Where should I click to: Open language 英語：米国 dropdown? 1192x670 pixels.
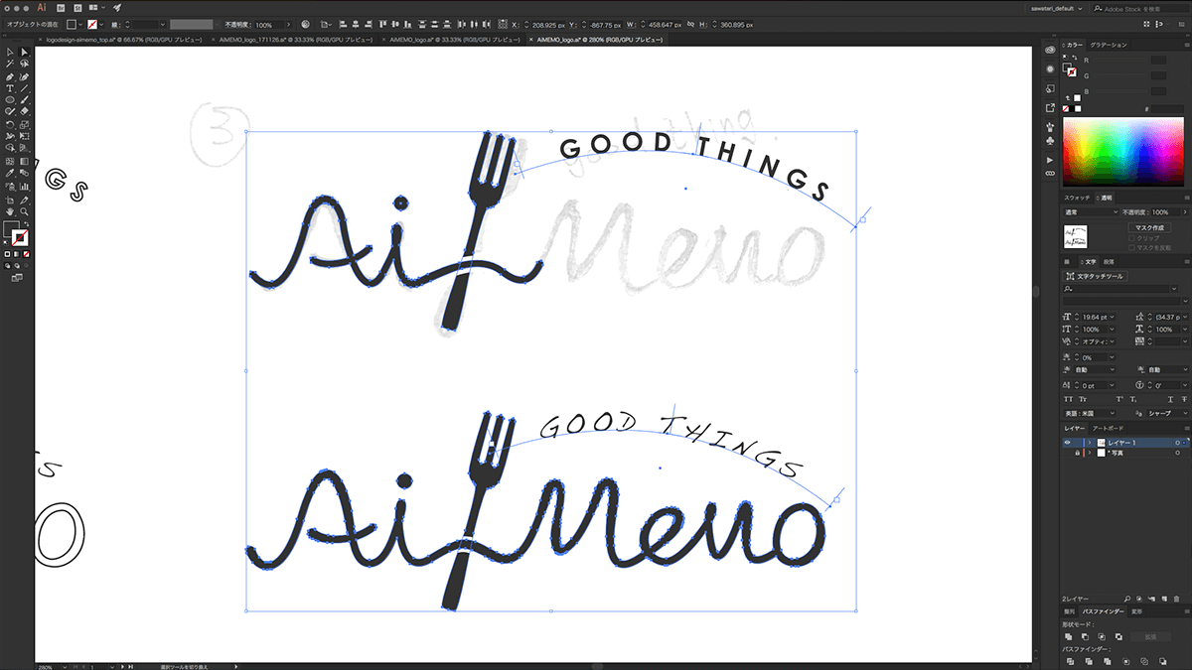pyautogui.click(x=1091, y=413)
